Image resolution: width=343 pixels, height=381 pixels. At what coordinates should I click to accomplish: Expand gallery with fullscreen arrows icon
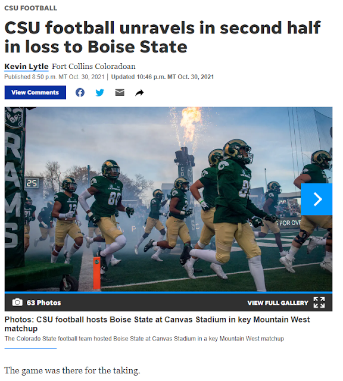pyautogui.click(x=319, y=302)
